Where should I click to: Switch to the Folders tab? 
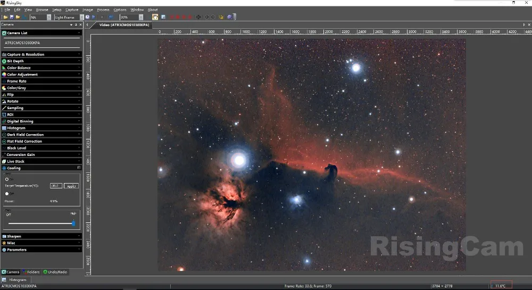(31, 272)
